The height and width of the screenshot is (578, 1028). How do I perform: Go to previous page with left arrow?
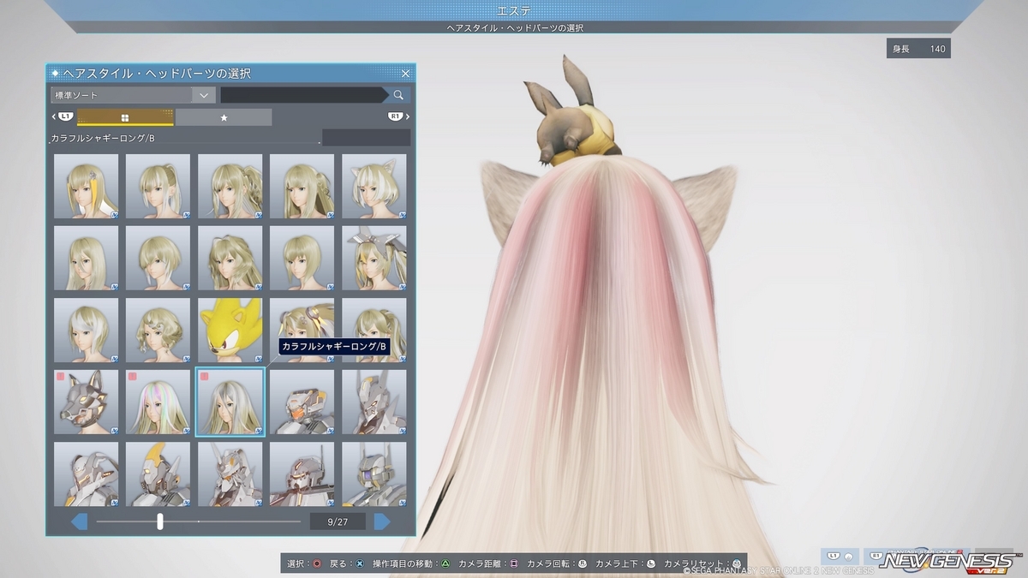[79, 521]
